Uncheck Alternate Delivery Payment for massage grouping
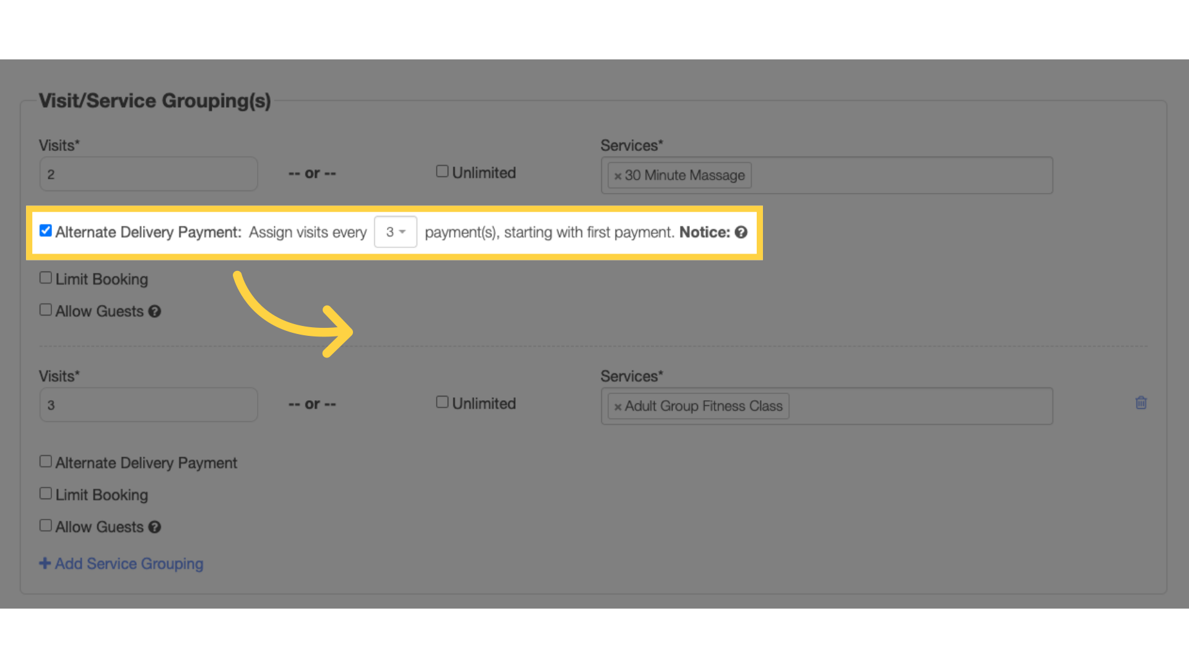Viewport: 1189px width, 668px height. point(45,231)
